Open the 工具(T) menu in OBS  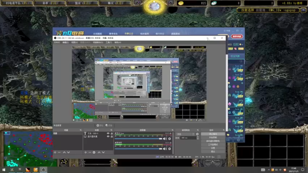coord(109,42)
